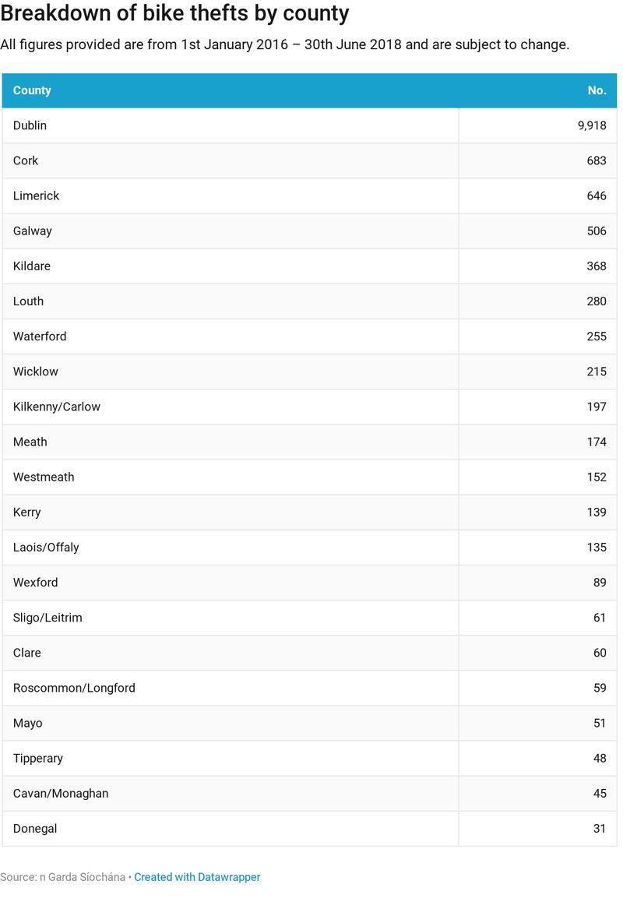
Task: Select the Dublin row label
Action: (x=30, y=125)
